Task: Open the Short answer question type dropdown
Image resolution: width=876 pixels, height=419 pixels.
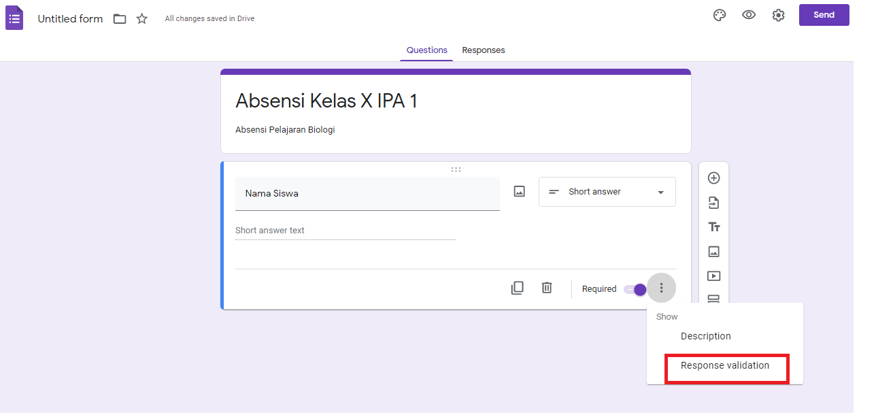Action: (606, 191)
